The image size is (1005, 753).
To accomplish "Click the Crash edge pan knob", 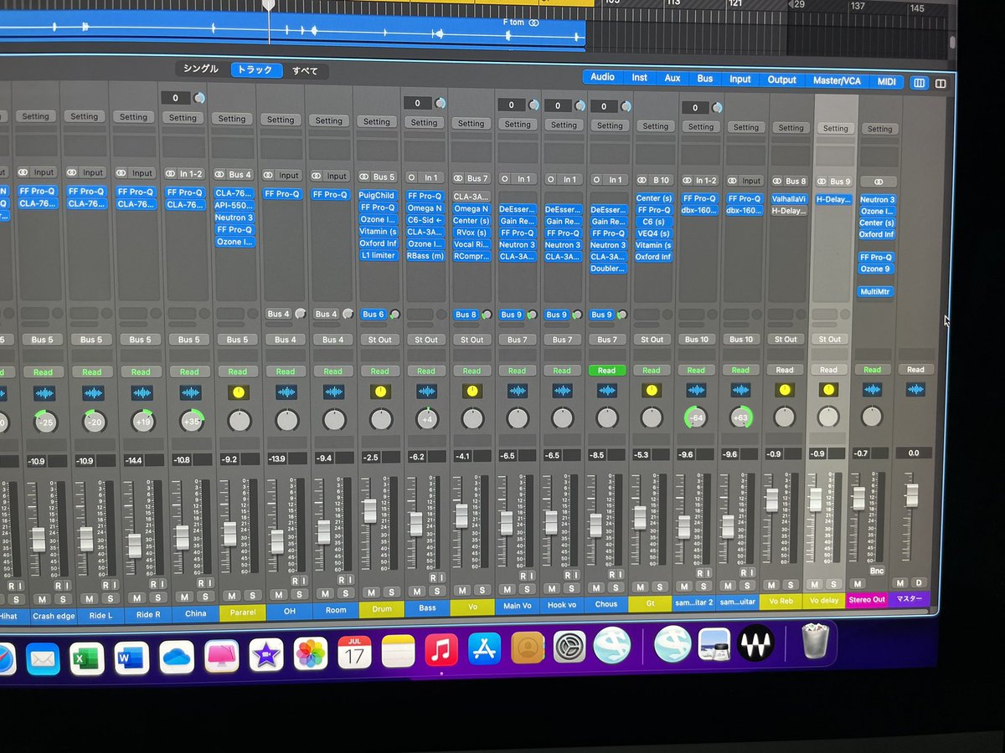I will (x=45, y=422).
